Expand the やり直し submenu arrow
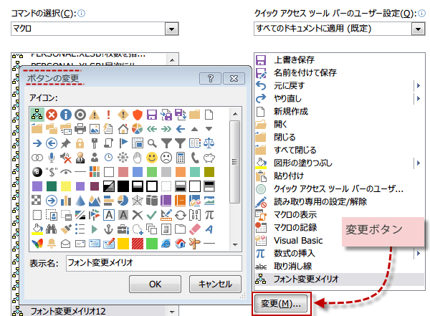Viewport: 430px width, 316px height. (419, 98)
